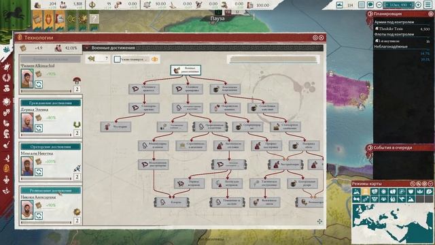Viewport: 435px width, 245px height.
Task: Open the sun alert banner
Action: (83, 20)
